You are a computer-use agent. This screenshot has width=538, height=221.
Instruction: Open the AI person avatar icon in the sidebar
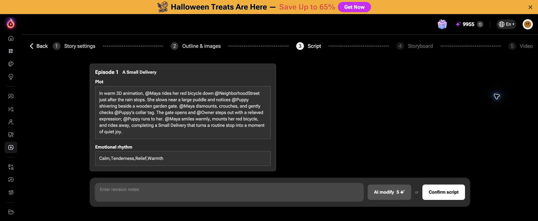[x=11, y=122]
